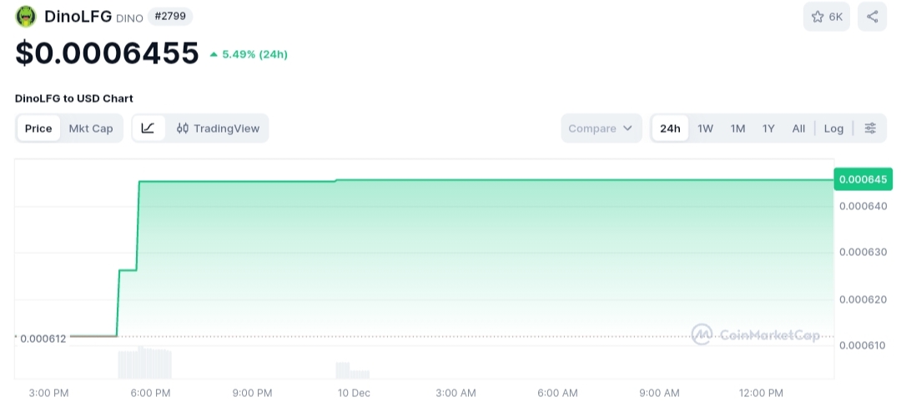Click the volume bars near 10 Dec
The width and height of the screenshot is (901, 417).
[353, 370]
